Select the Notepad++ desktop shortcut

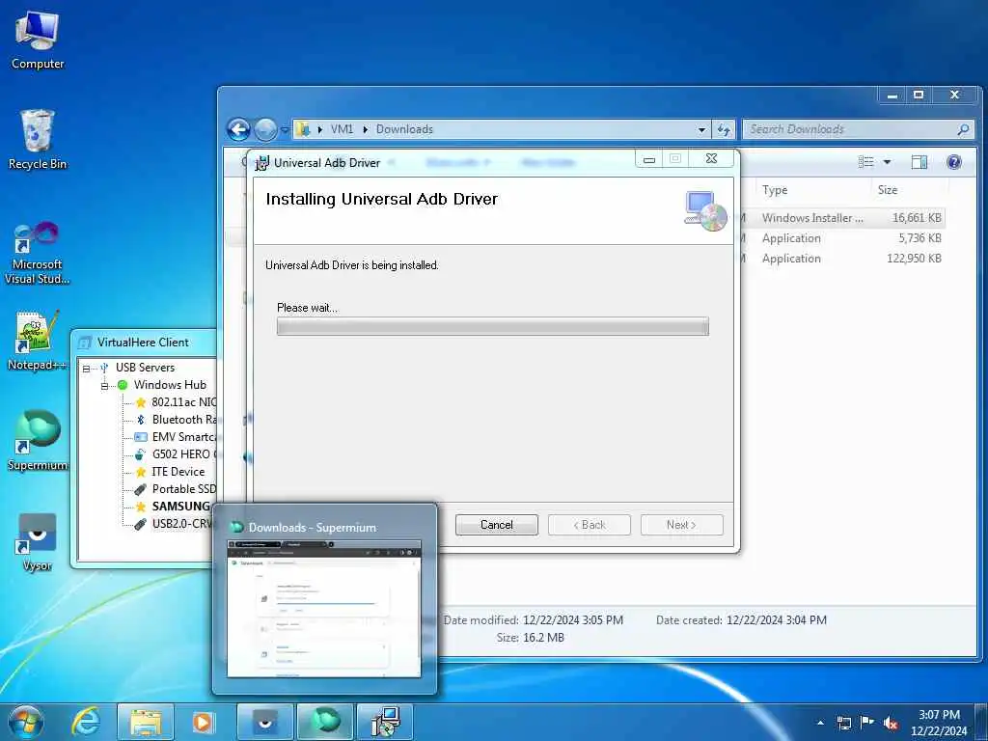click(38, 341)
